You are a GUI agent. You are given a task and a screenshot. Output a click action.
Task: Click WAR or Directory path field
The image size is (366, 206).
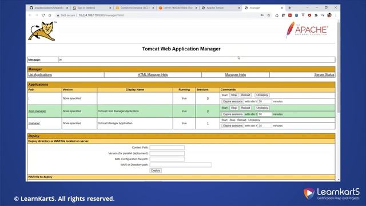pyautogui.click(x=181, y=165)
